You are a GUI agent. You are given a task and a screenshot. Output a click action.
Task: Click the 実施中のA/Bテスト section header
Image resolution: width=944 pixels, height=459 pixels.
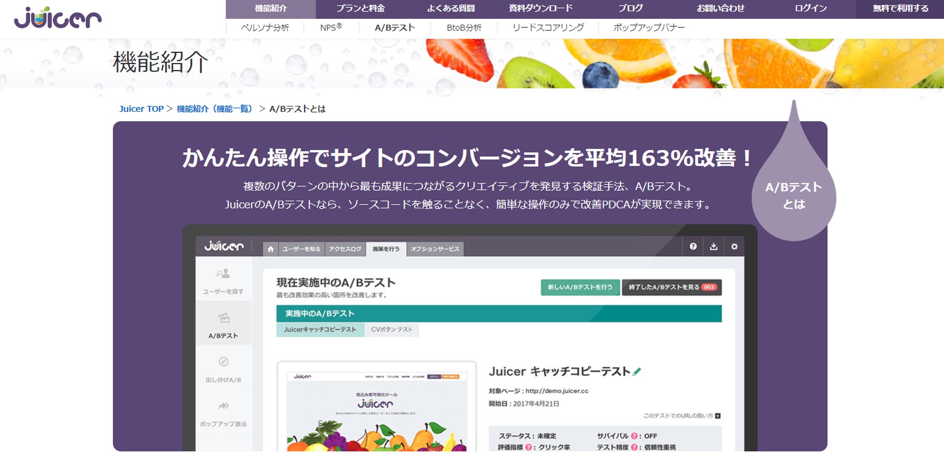pyautogui.click(x=499, y=314)
